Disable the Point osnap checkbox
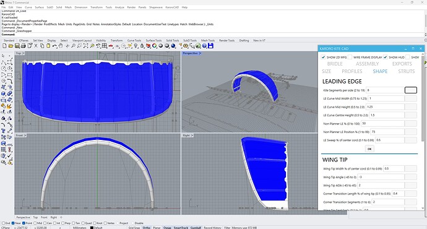This screenshot has height=229, width=427. [24, 223]
